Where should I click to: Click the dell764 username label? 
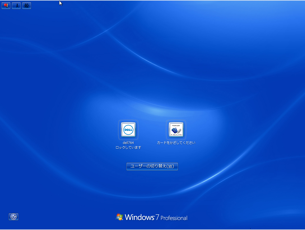pos(128,143)
